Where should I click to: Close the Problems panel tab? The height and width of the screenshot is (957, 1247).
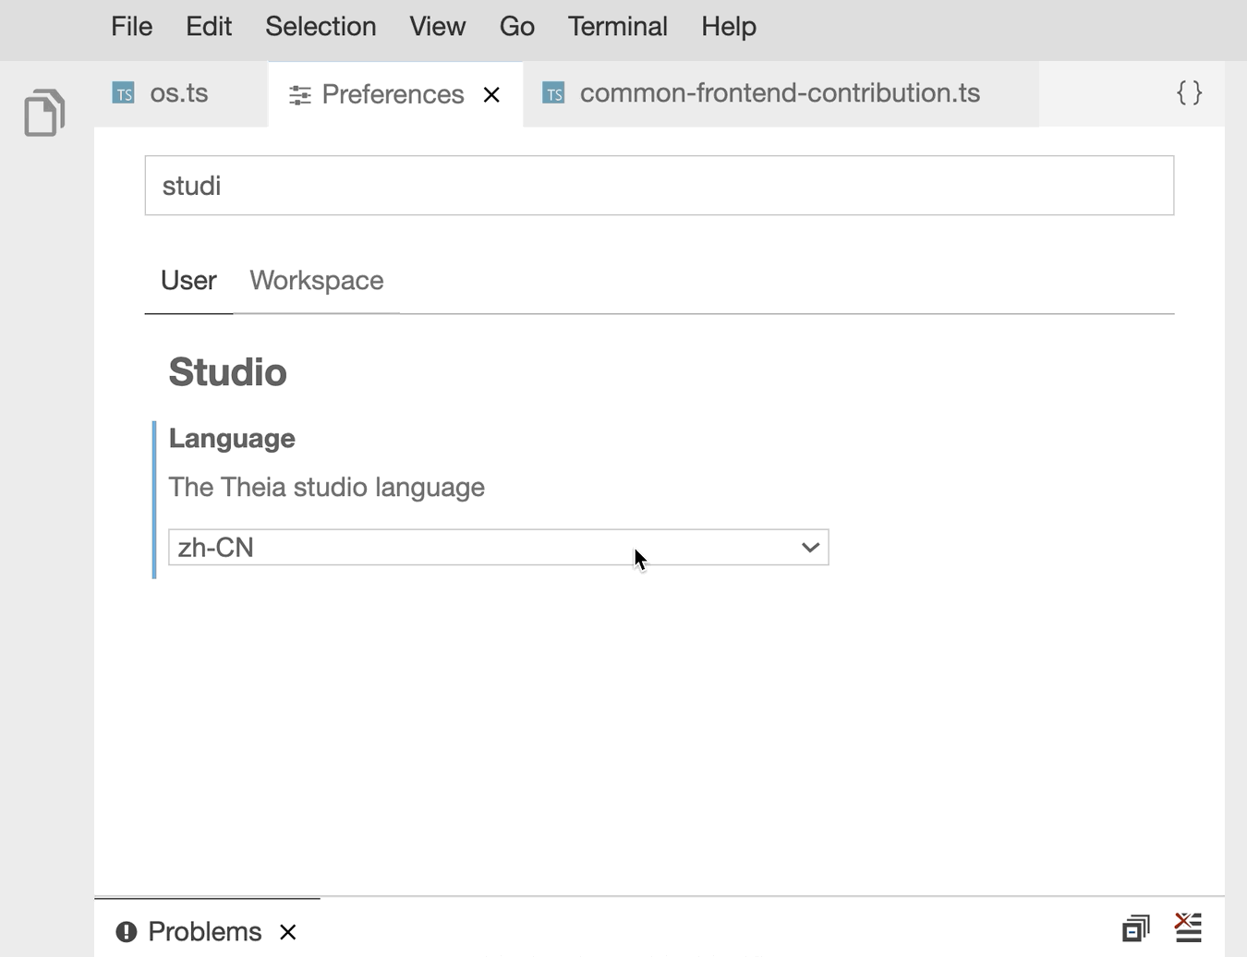pos(288,932)
